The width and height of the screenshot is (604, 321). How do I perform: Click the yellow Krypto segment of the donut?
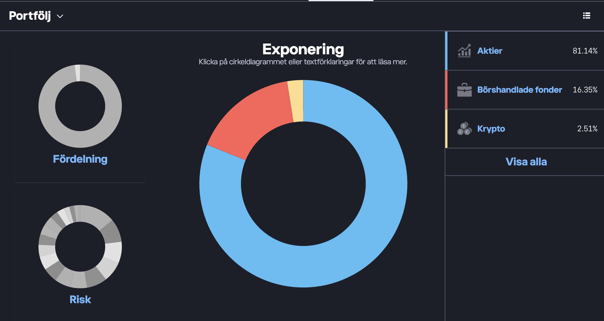tap(296, 101)
